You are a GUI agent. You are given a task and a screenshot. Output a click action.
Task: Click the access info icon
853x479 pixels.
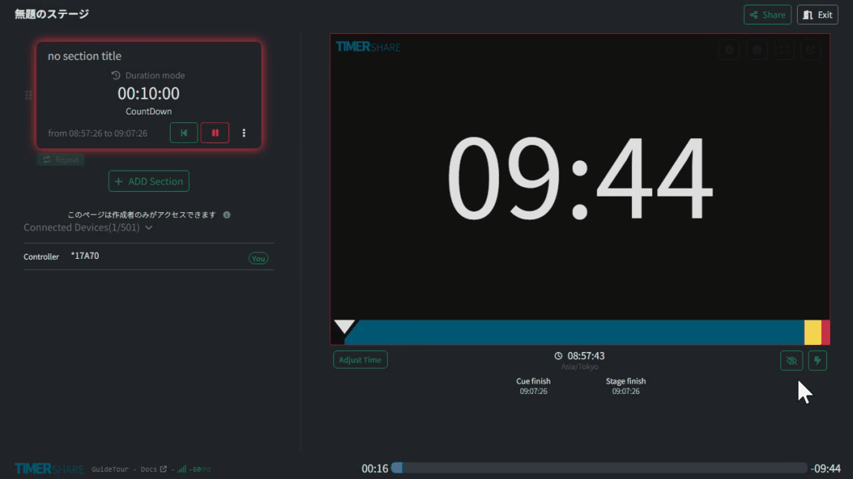click(x=227, y=215)
